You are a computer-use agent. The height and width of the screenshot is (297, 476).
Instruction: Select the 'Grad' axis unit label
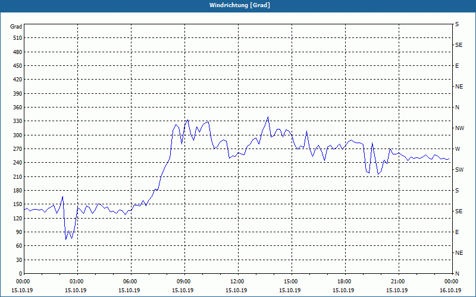coord(16,27)
